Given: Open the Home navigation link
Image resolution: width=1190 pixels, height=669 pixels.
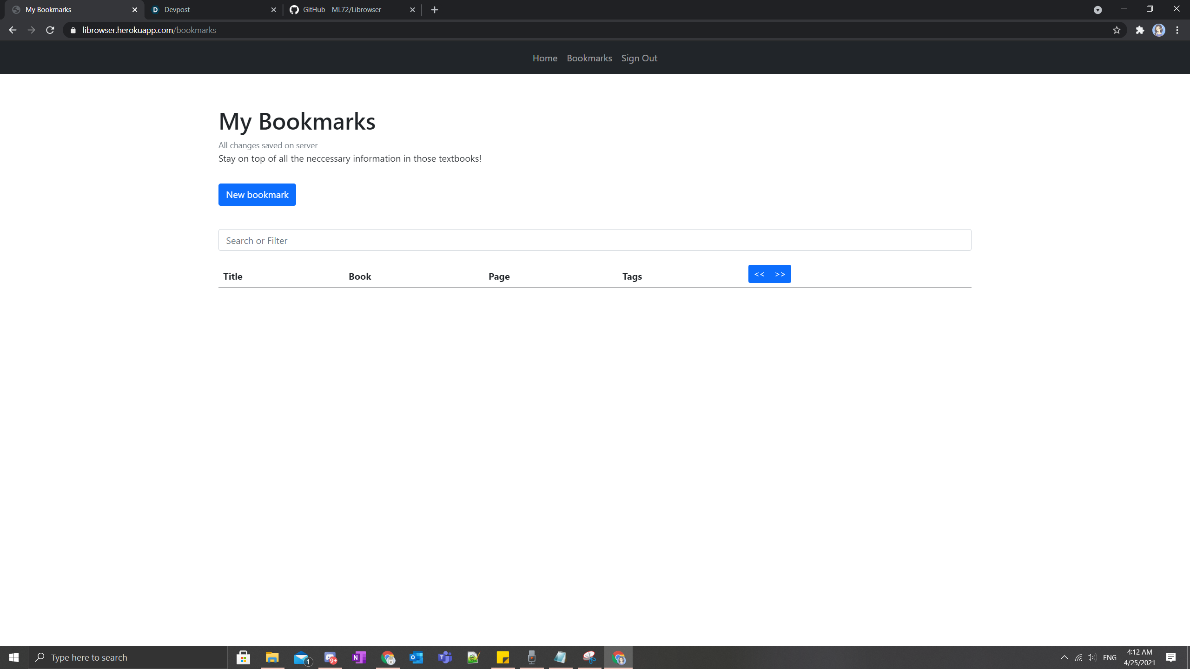Looking at the screenshot, I should click(x=545, y=58).
